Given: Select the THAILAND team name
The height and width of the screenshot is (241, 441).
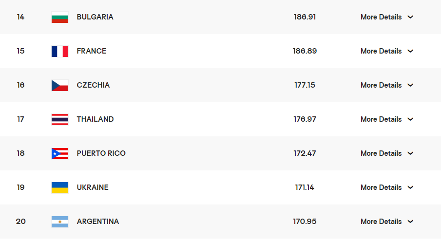Looking at the screenshot, I should (x=96, y=119).
